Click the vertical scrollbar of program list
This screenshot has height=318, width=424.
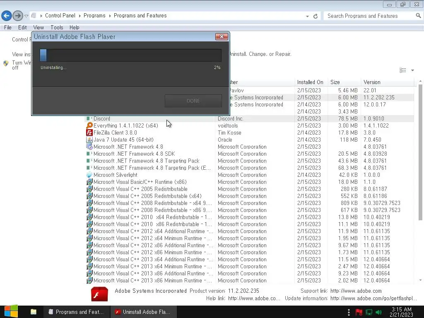coord(420,152)
